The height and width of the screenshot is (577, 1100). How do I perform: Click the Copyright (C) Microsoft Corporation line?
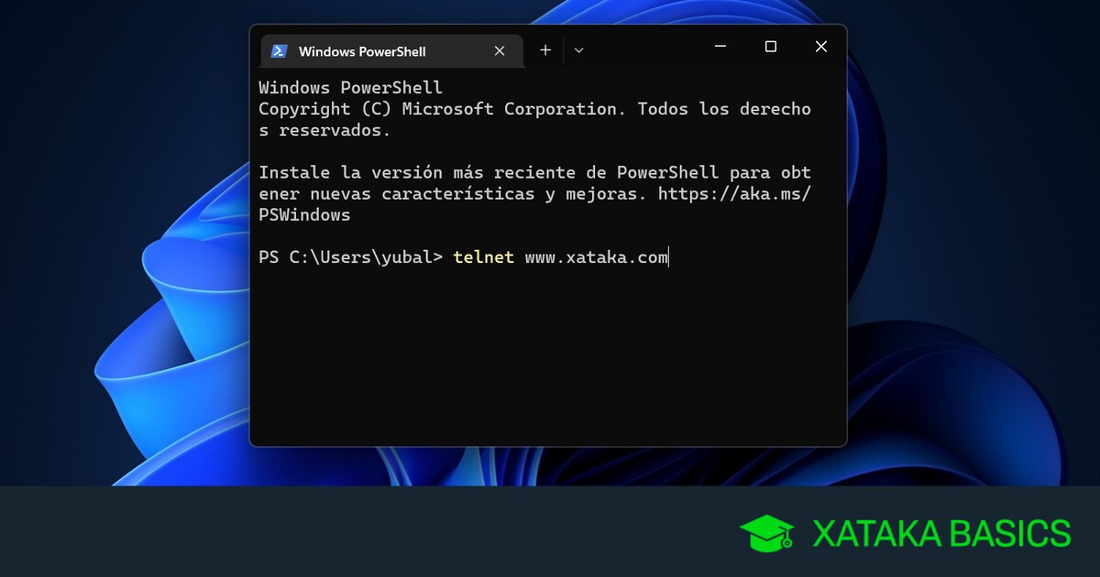[x=438, y=109]
